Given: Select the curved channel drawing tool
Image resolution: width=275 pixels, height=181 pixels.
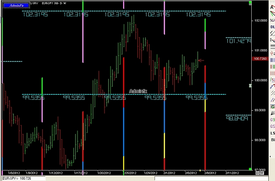Looking at the screenshot, I should coord(272,20).
